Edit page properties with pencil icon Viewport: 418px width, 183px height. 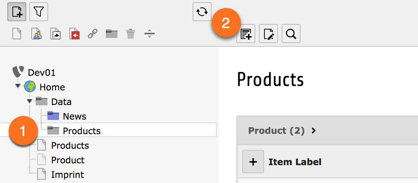pos(268,34)
